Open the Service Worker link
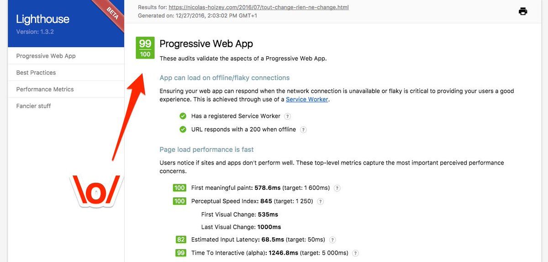 tap(307, 99)
